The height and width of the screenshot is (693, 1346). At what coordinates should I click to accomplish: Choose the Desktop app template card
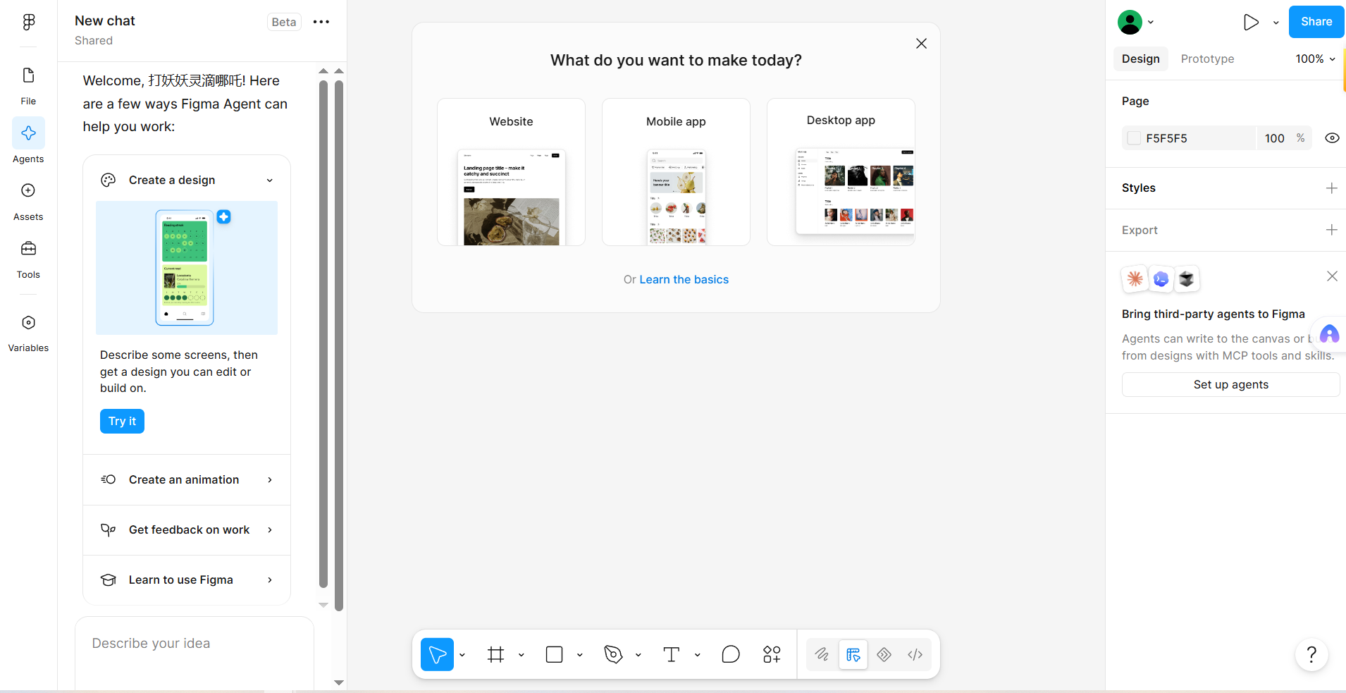[841, 172]
